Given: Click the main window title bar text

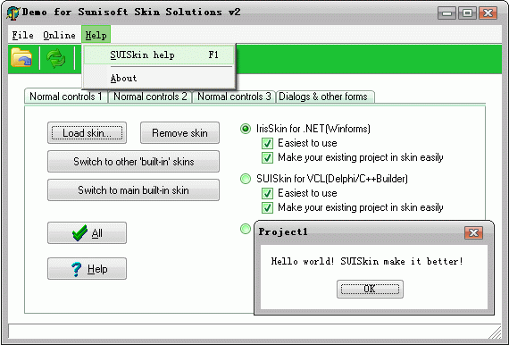Looking at the screenshot, I should 131,12.
